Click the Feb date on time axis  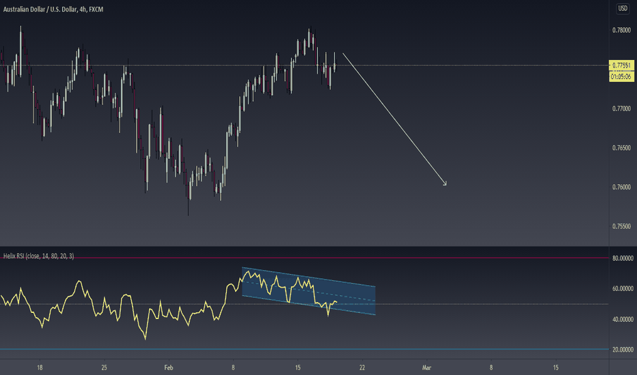[169, 367]
